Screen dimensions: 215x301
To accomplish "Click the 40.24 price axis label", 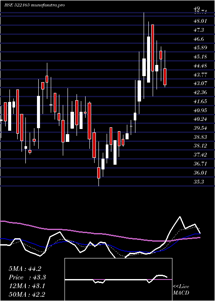I will coord(200,119).
